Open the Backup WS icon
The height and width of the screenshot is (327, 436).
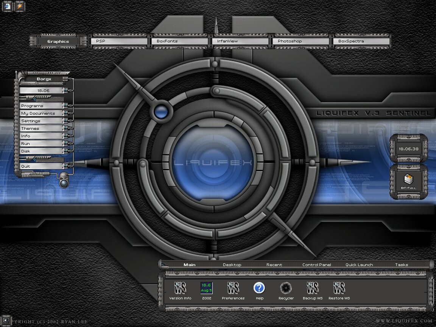pos(313,291)
